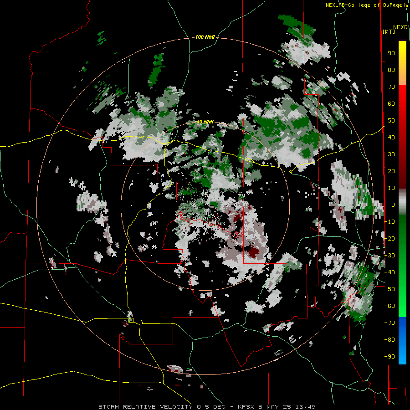Click the positive 90 colorbar label

point(391,53)
